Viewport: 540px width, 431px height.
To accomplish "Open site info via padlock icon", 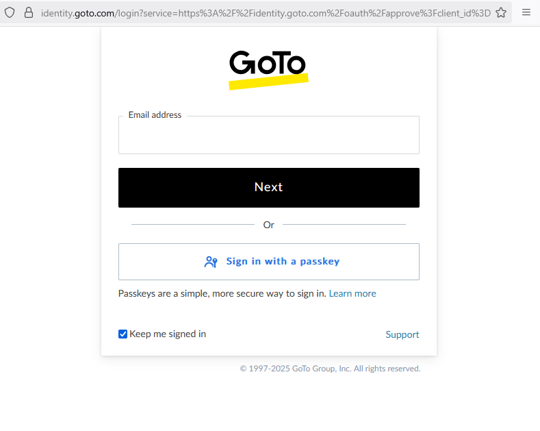I will (28, 12).
